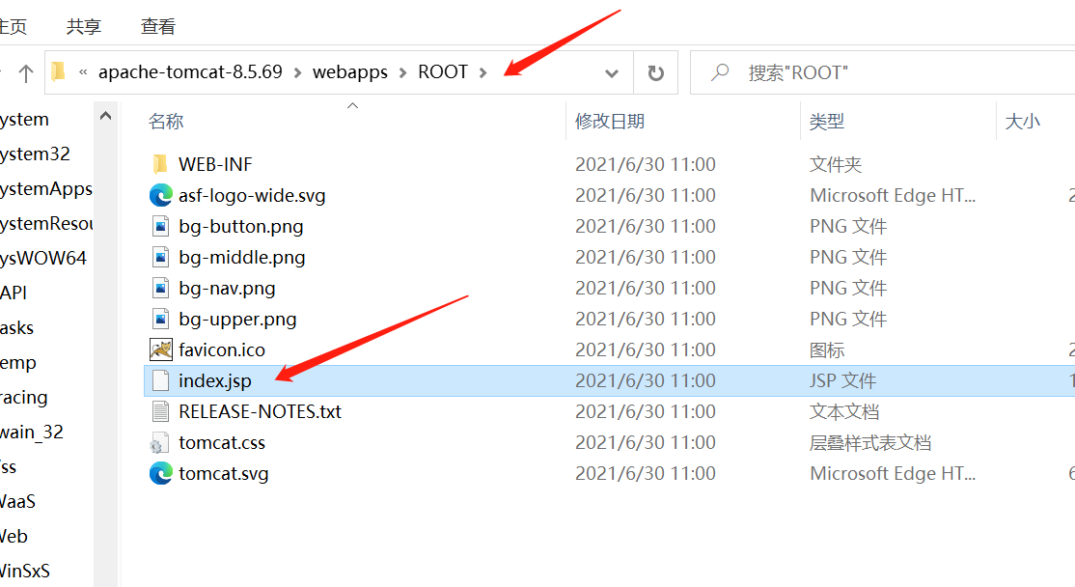Click the image icon beside bg-middle.png

[x=160, y=257]
